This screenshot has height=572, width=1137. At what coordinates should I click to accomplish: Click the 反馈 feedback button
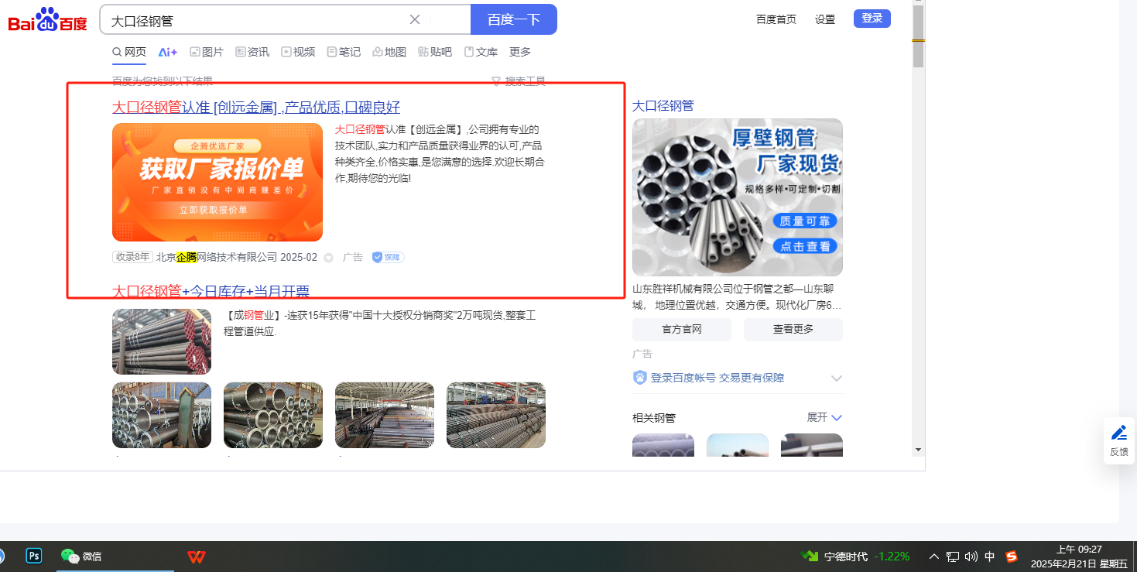click(x=1119, y=440)
